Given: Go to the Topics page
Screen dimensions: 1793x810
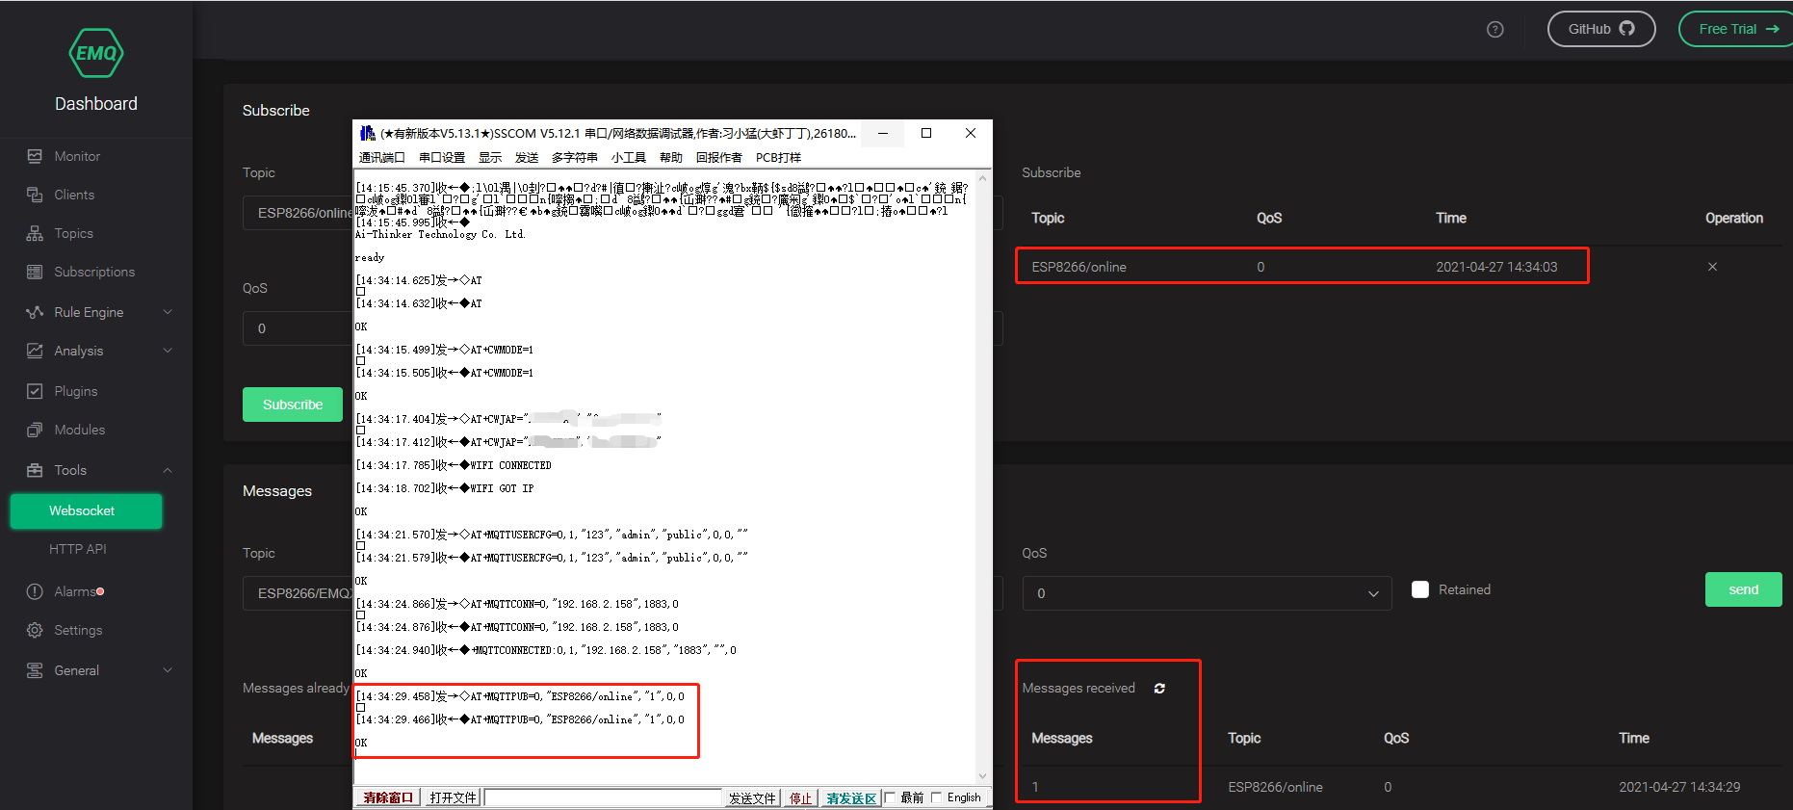Looking at the screenshot, I should pyautogui.click(x=73, y=233).
